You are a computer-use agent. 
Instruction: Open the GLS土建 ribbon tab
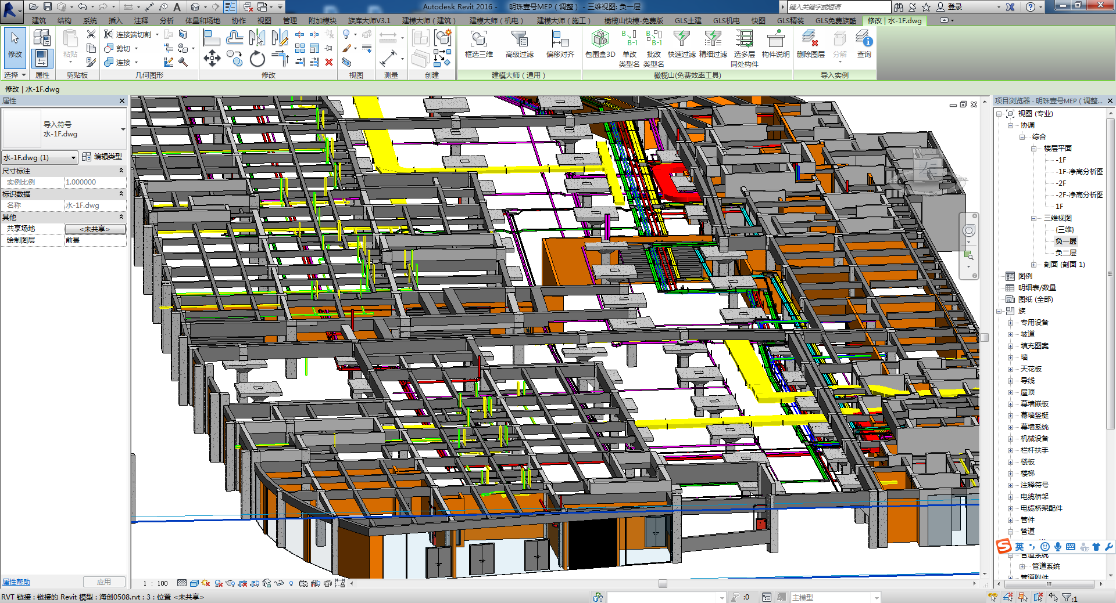pyautogui.click(x=688, y=20)
